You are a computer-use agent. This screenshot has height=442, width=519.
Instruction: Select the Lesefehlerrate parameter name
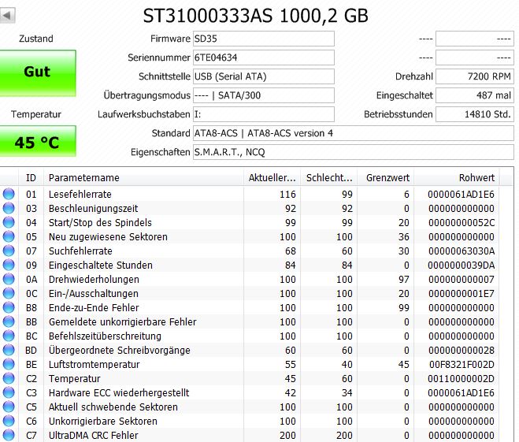click(80, 194)
